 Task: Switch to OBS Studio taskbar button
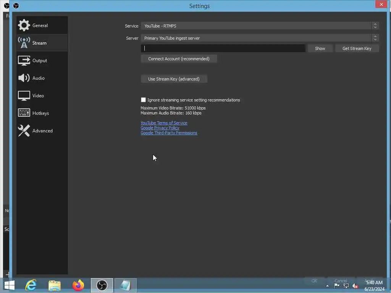pos(102,285)
